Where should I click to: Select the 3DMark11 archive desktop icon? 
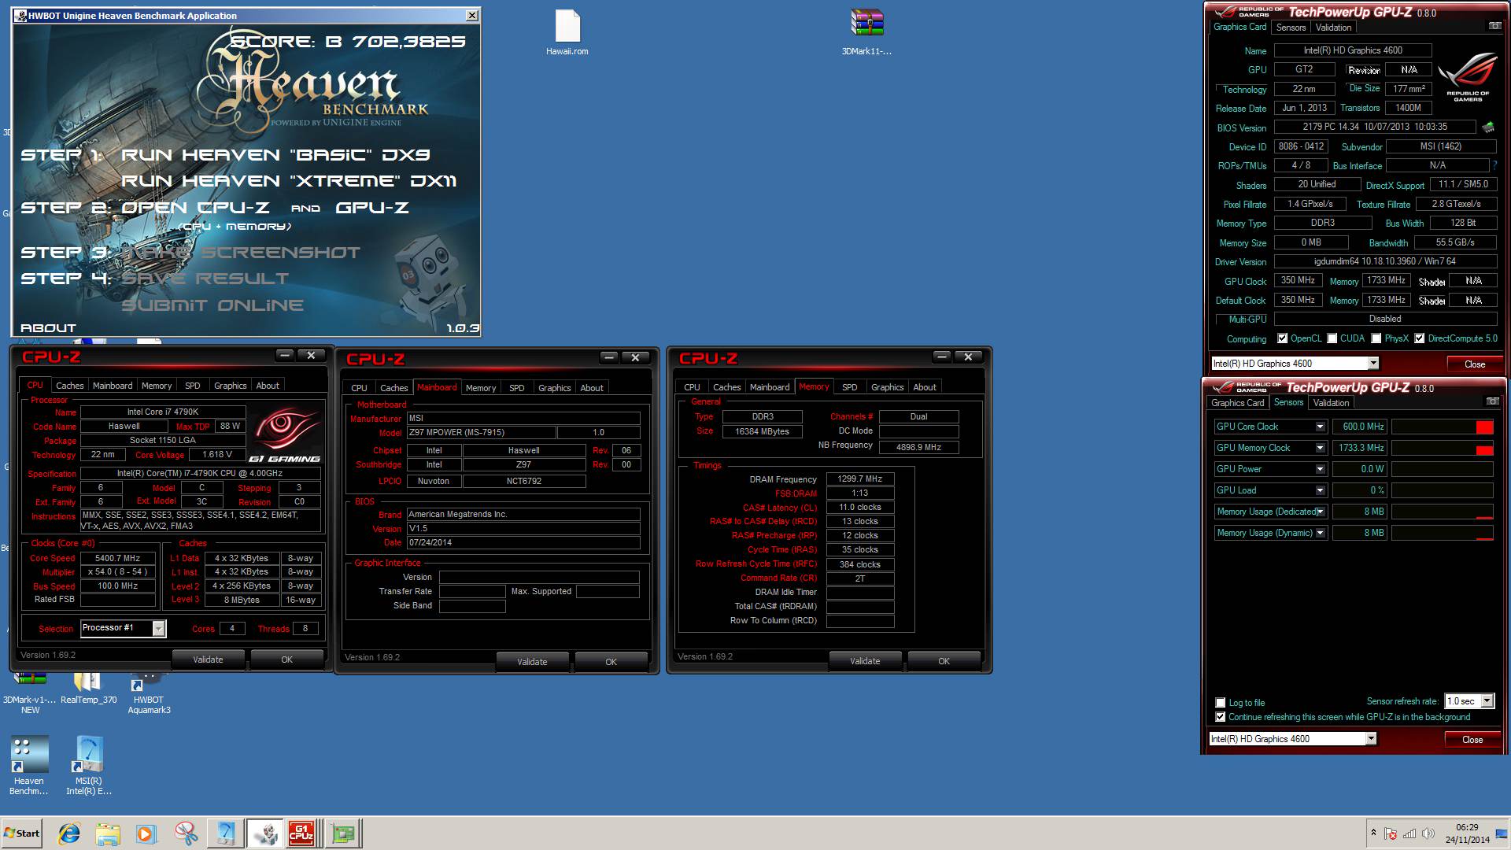click(x=866, y=32)
